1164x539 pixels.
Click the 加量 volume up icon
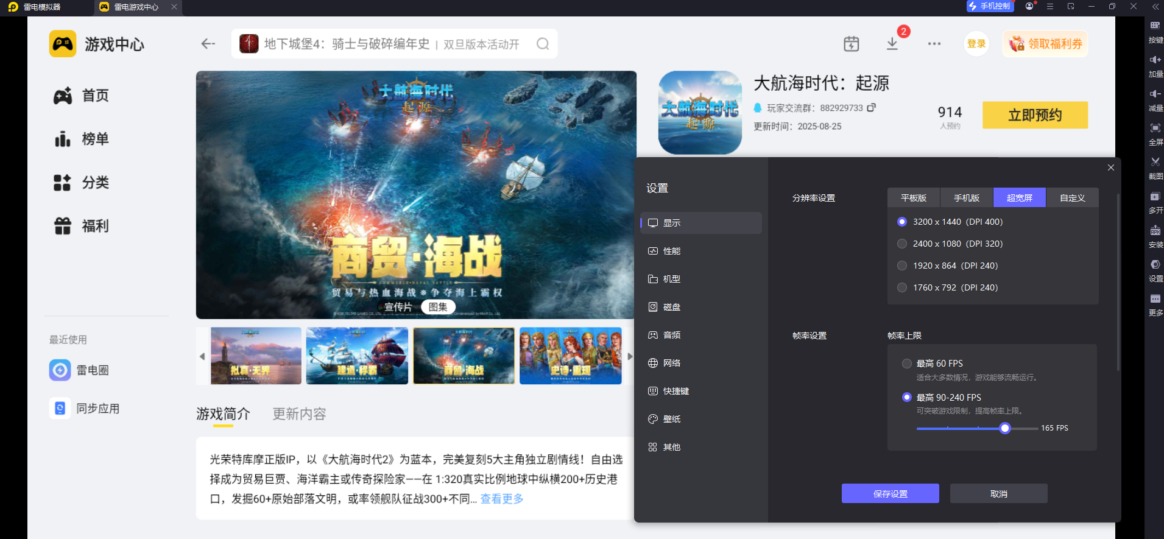1155,60
